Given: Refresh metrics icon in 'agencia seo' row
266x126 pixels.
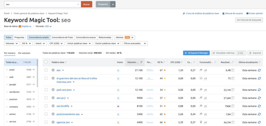Looking at the screenshot, I should click(x=259, y=122).
